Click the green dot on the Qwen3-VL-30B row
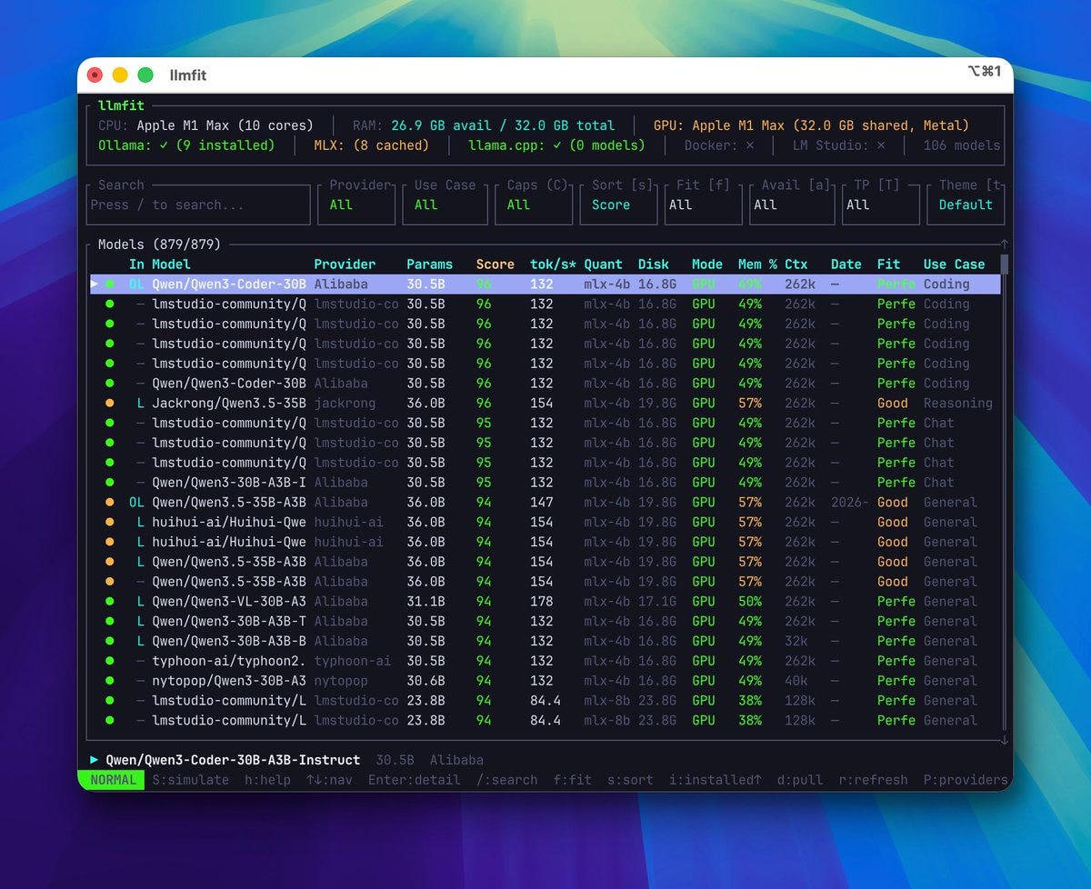This screenshot has width=1091, height=889. point(110,602)
